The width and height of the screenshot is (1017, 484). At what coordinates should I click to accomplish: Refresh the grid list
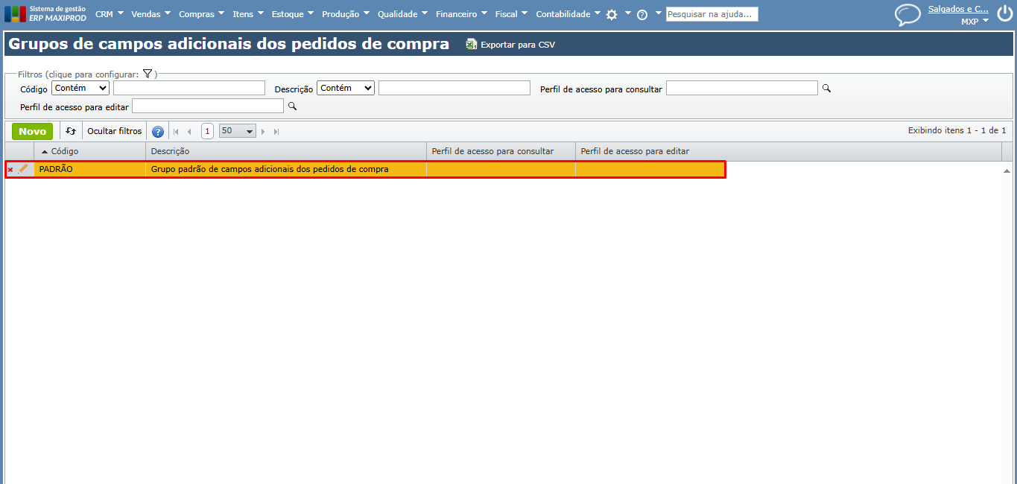71,131
